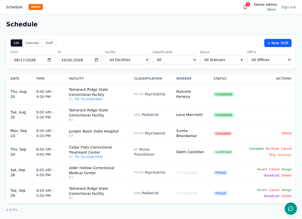Expand the Office dropdown

[269, 60]
